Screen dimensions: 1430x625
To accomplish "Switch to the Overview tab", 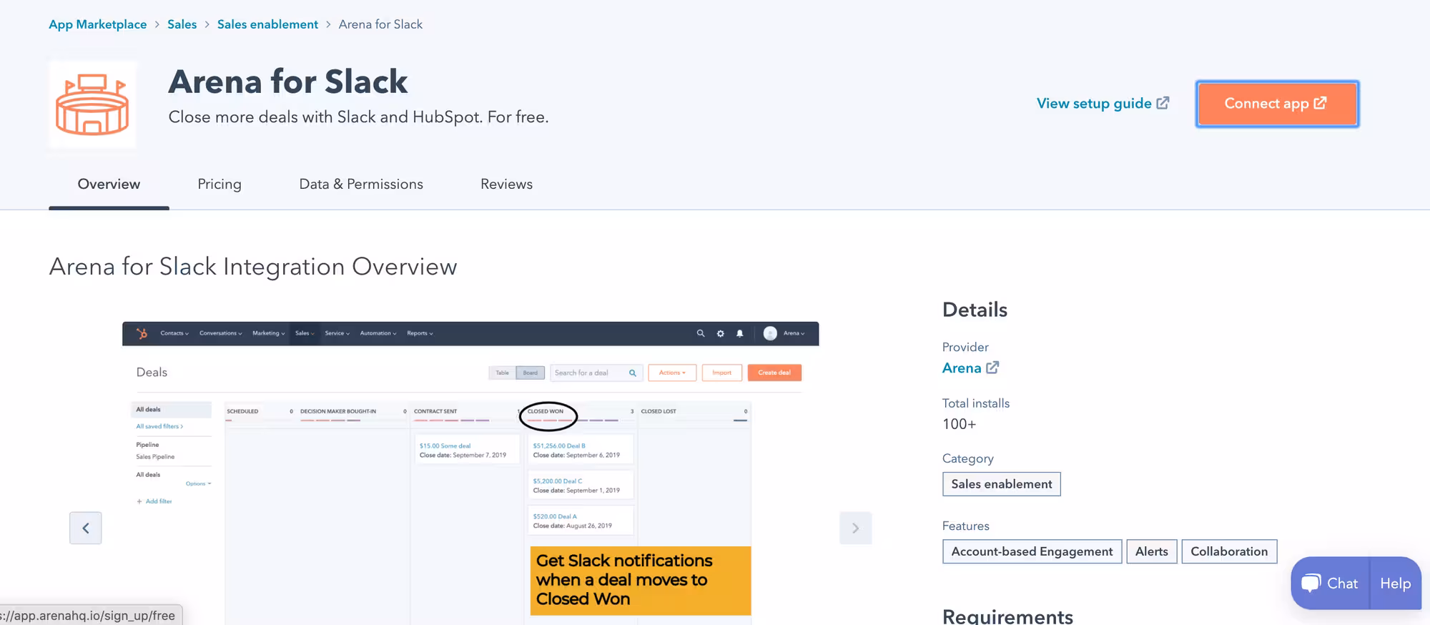I will 109,184.
